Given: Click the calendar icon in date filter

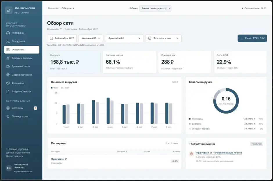Looking at the screenshot, I should [51, 38].
